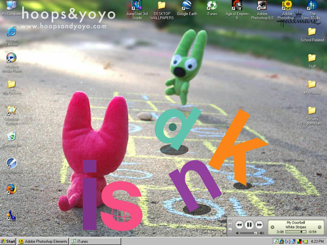The image size is (327, 245).
Task: Switch to Adobe Photoshop Elements in the taskbar
Action: [43, 241]
